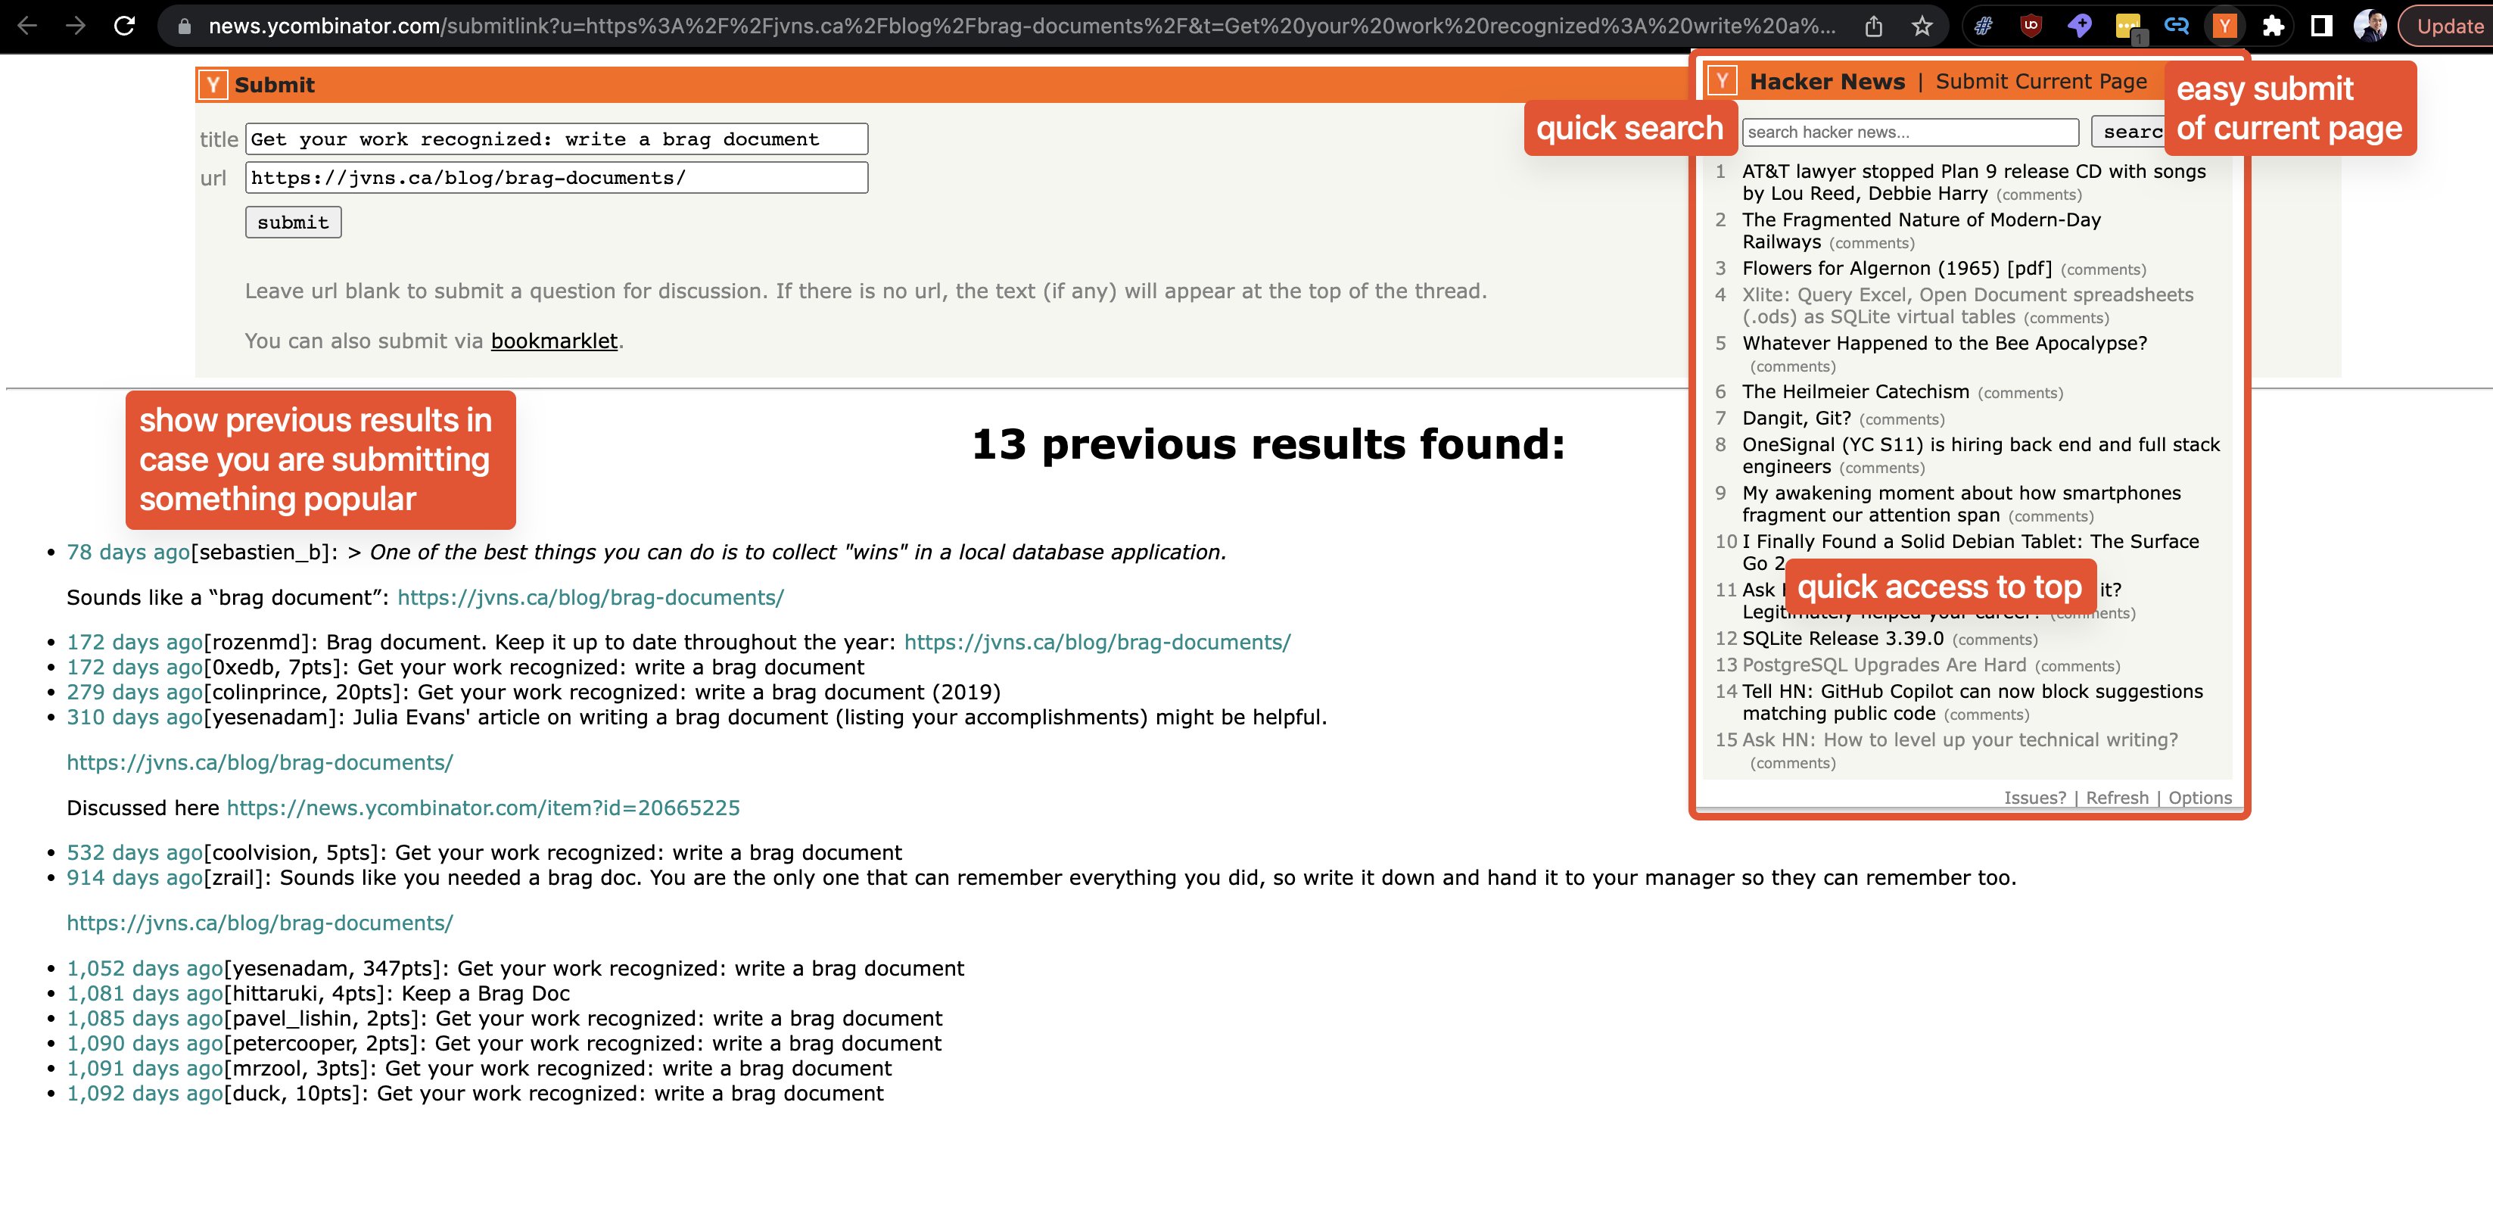Focus the search hacker news box

coord(1909,132)
